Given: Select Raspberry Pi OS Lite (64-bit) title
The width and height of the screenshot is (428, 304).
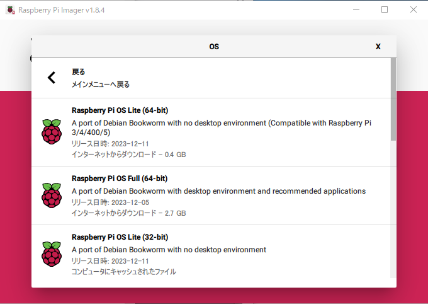Looking at the screenshot, I should pyautogui.click(x=120, y=110).
